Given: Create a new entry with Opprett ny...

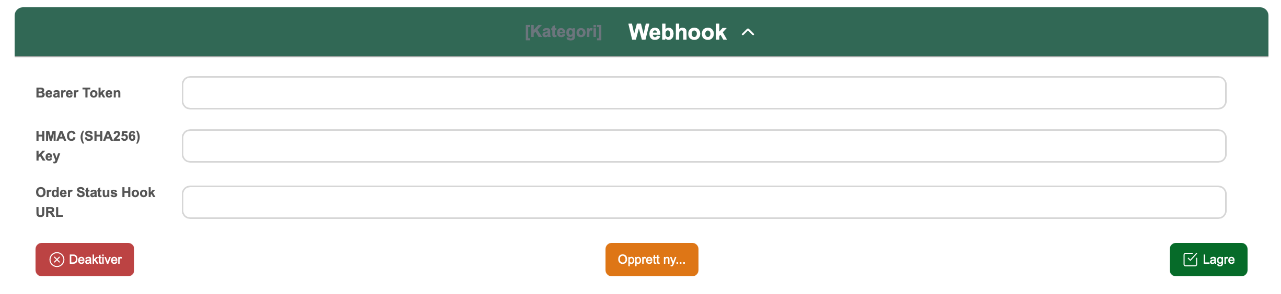Looking at the screenshot, I should point(651,260).
